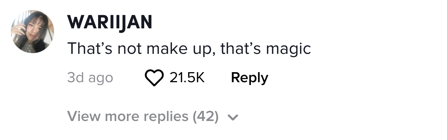This screenshot has height=140, width=447.
Task: Click the photo of the girl with dark hair
Action: coord(33,32)
